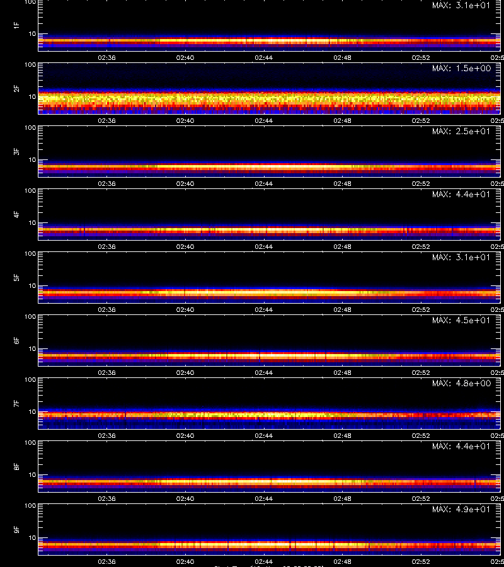Screen dimensions: 504x567
Task: Click the MAX: 4.9e+01 readout
Action: point(461,509)
